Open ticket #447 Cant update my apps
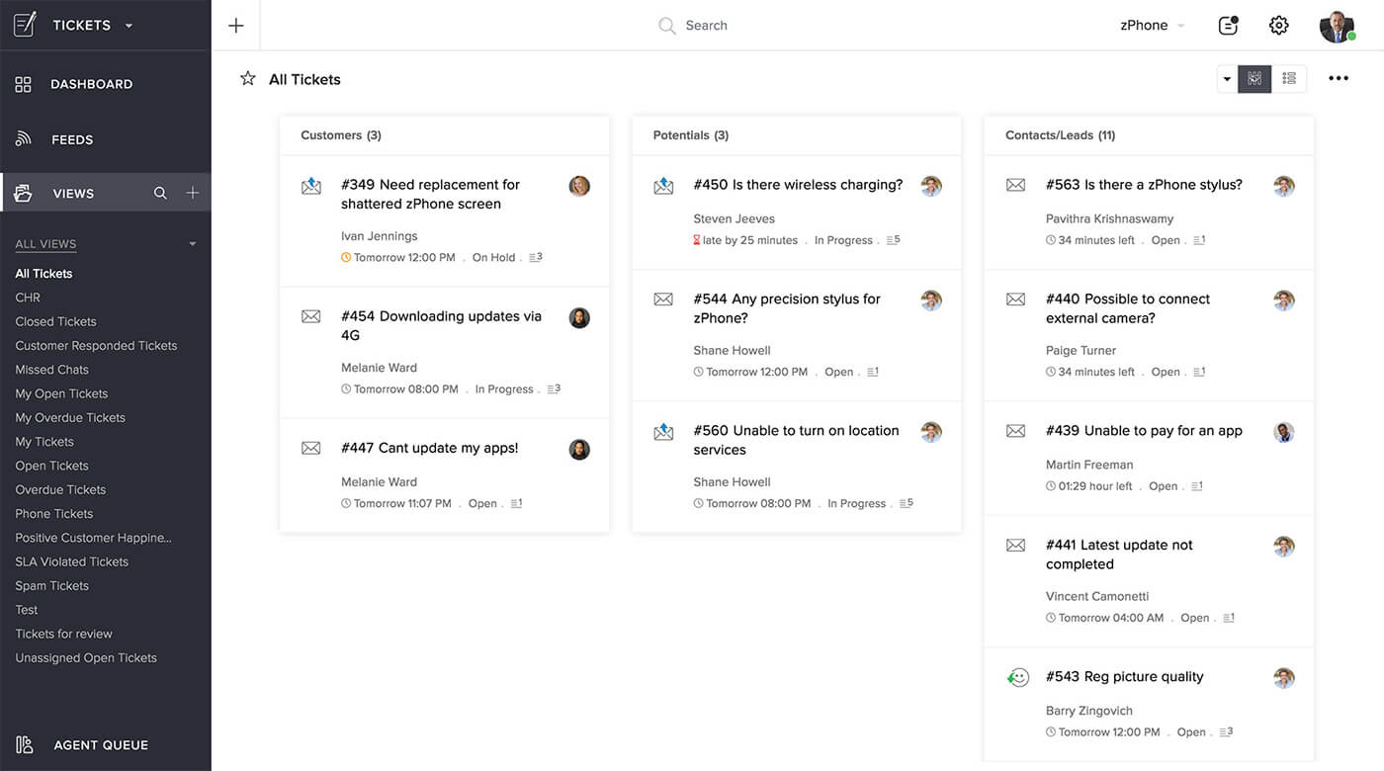1384x771 pixels. coord(429,448)
